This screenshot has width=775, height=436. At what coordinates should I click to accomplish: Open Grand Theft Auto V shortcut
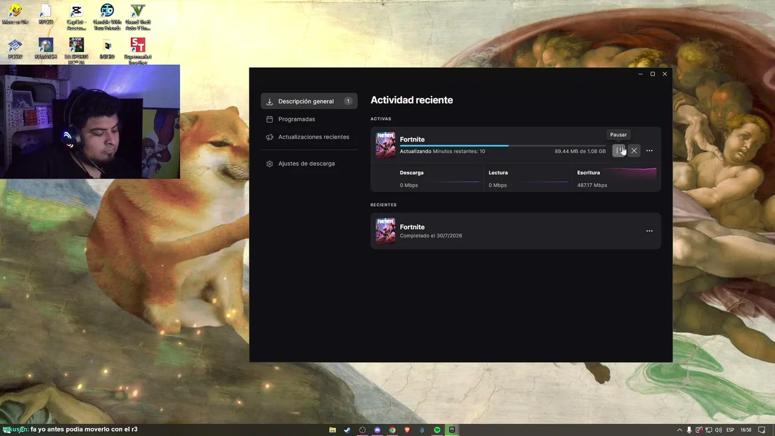point(138,17)
